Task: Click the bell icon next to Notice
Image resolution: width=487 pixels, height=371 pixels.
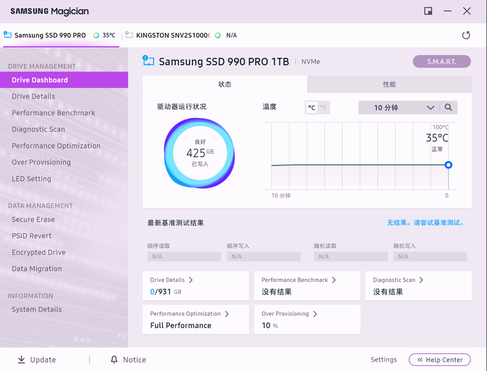Action: point(114,360)
